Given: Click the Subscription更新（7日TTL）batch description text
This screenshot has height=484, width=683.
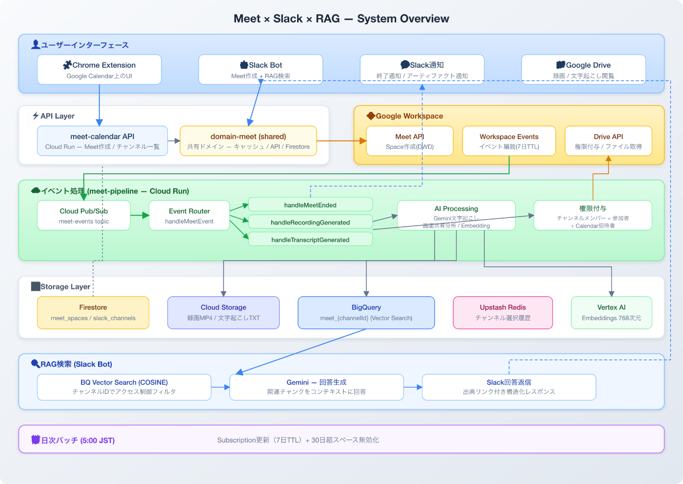Looking at the screenshot, I should 298,440.
